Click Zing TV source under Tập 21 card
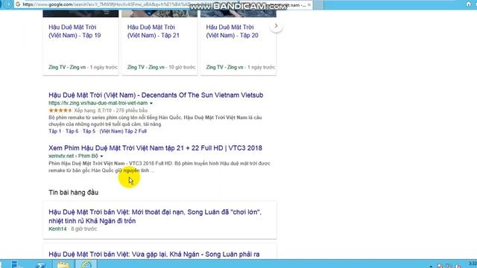The width and height of the screenshot is (477, 268). tap(146, 67)
